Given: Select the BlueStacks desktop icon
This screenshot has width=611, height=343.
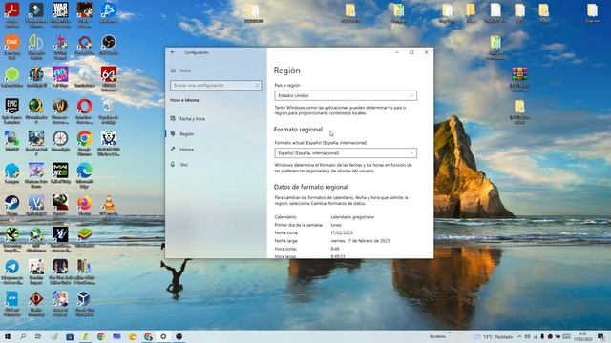Looking at the screenshot, I should 85,237.
